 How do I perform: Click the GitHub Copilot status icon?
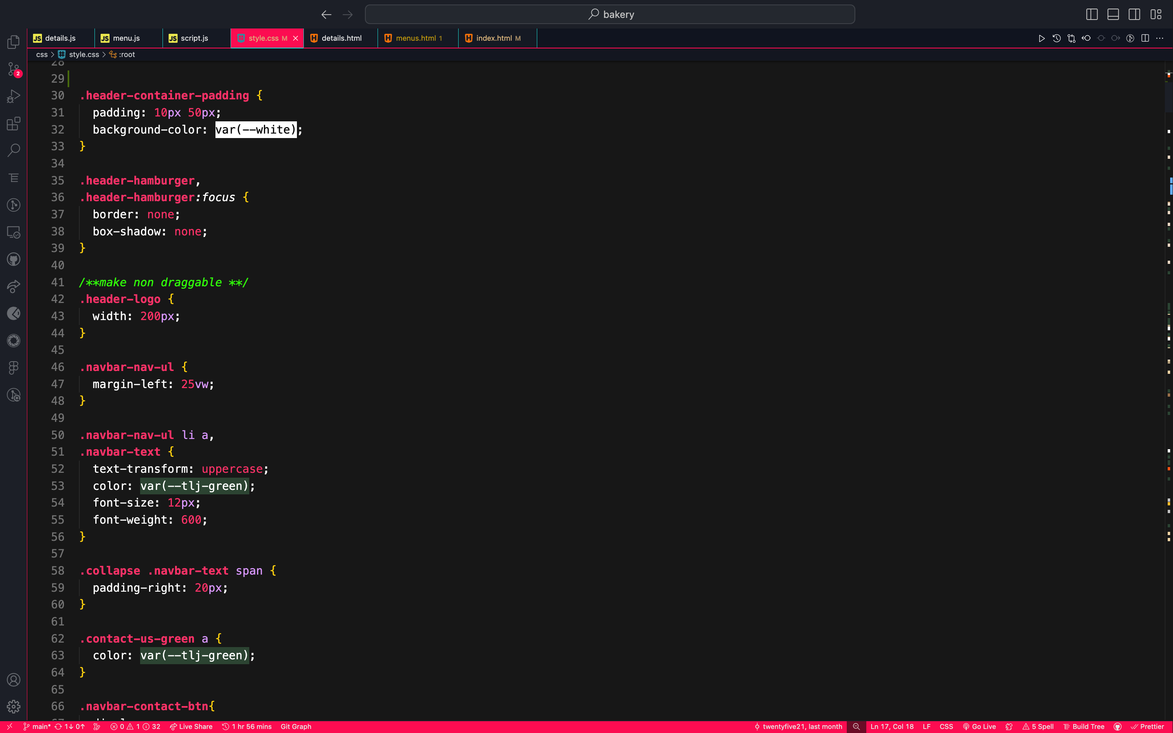[x=1117, y=727]
